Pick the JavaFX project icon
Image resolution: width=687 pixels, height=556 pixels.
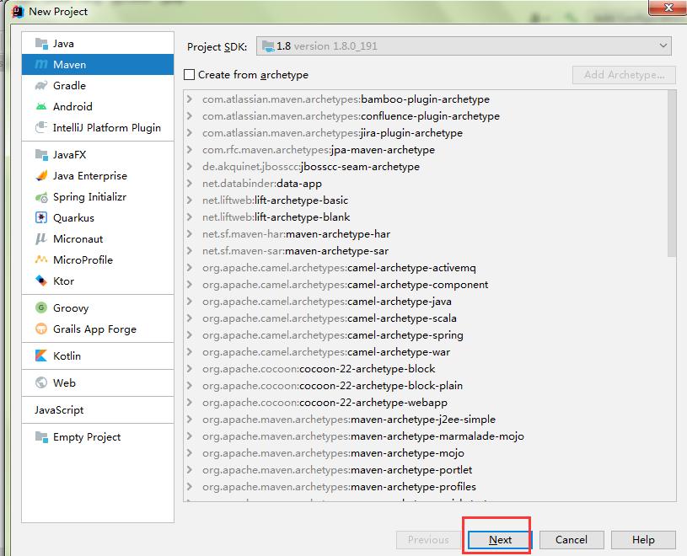(41, 155)
